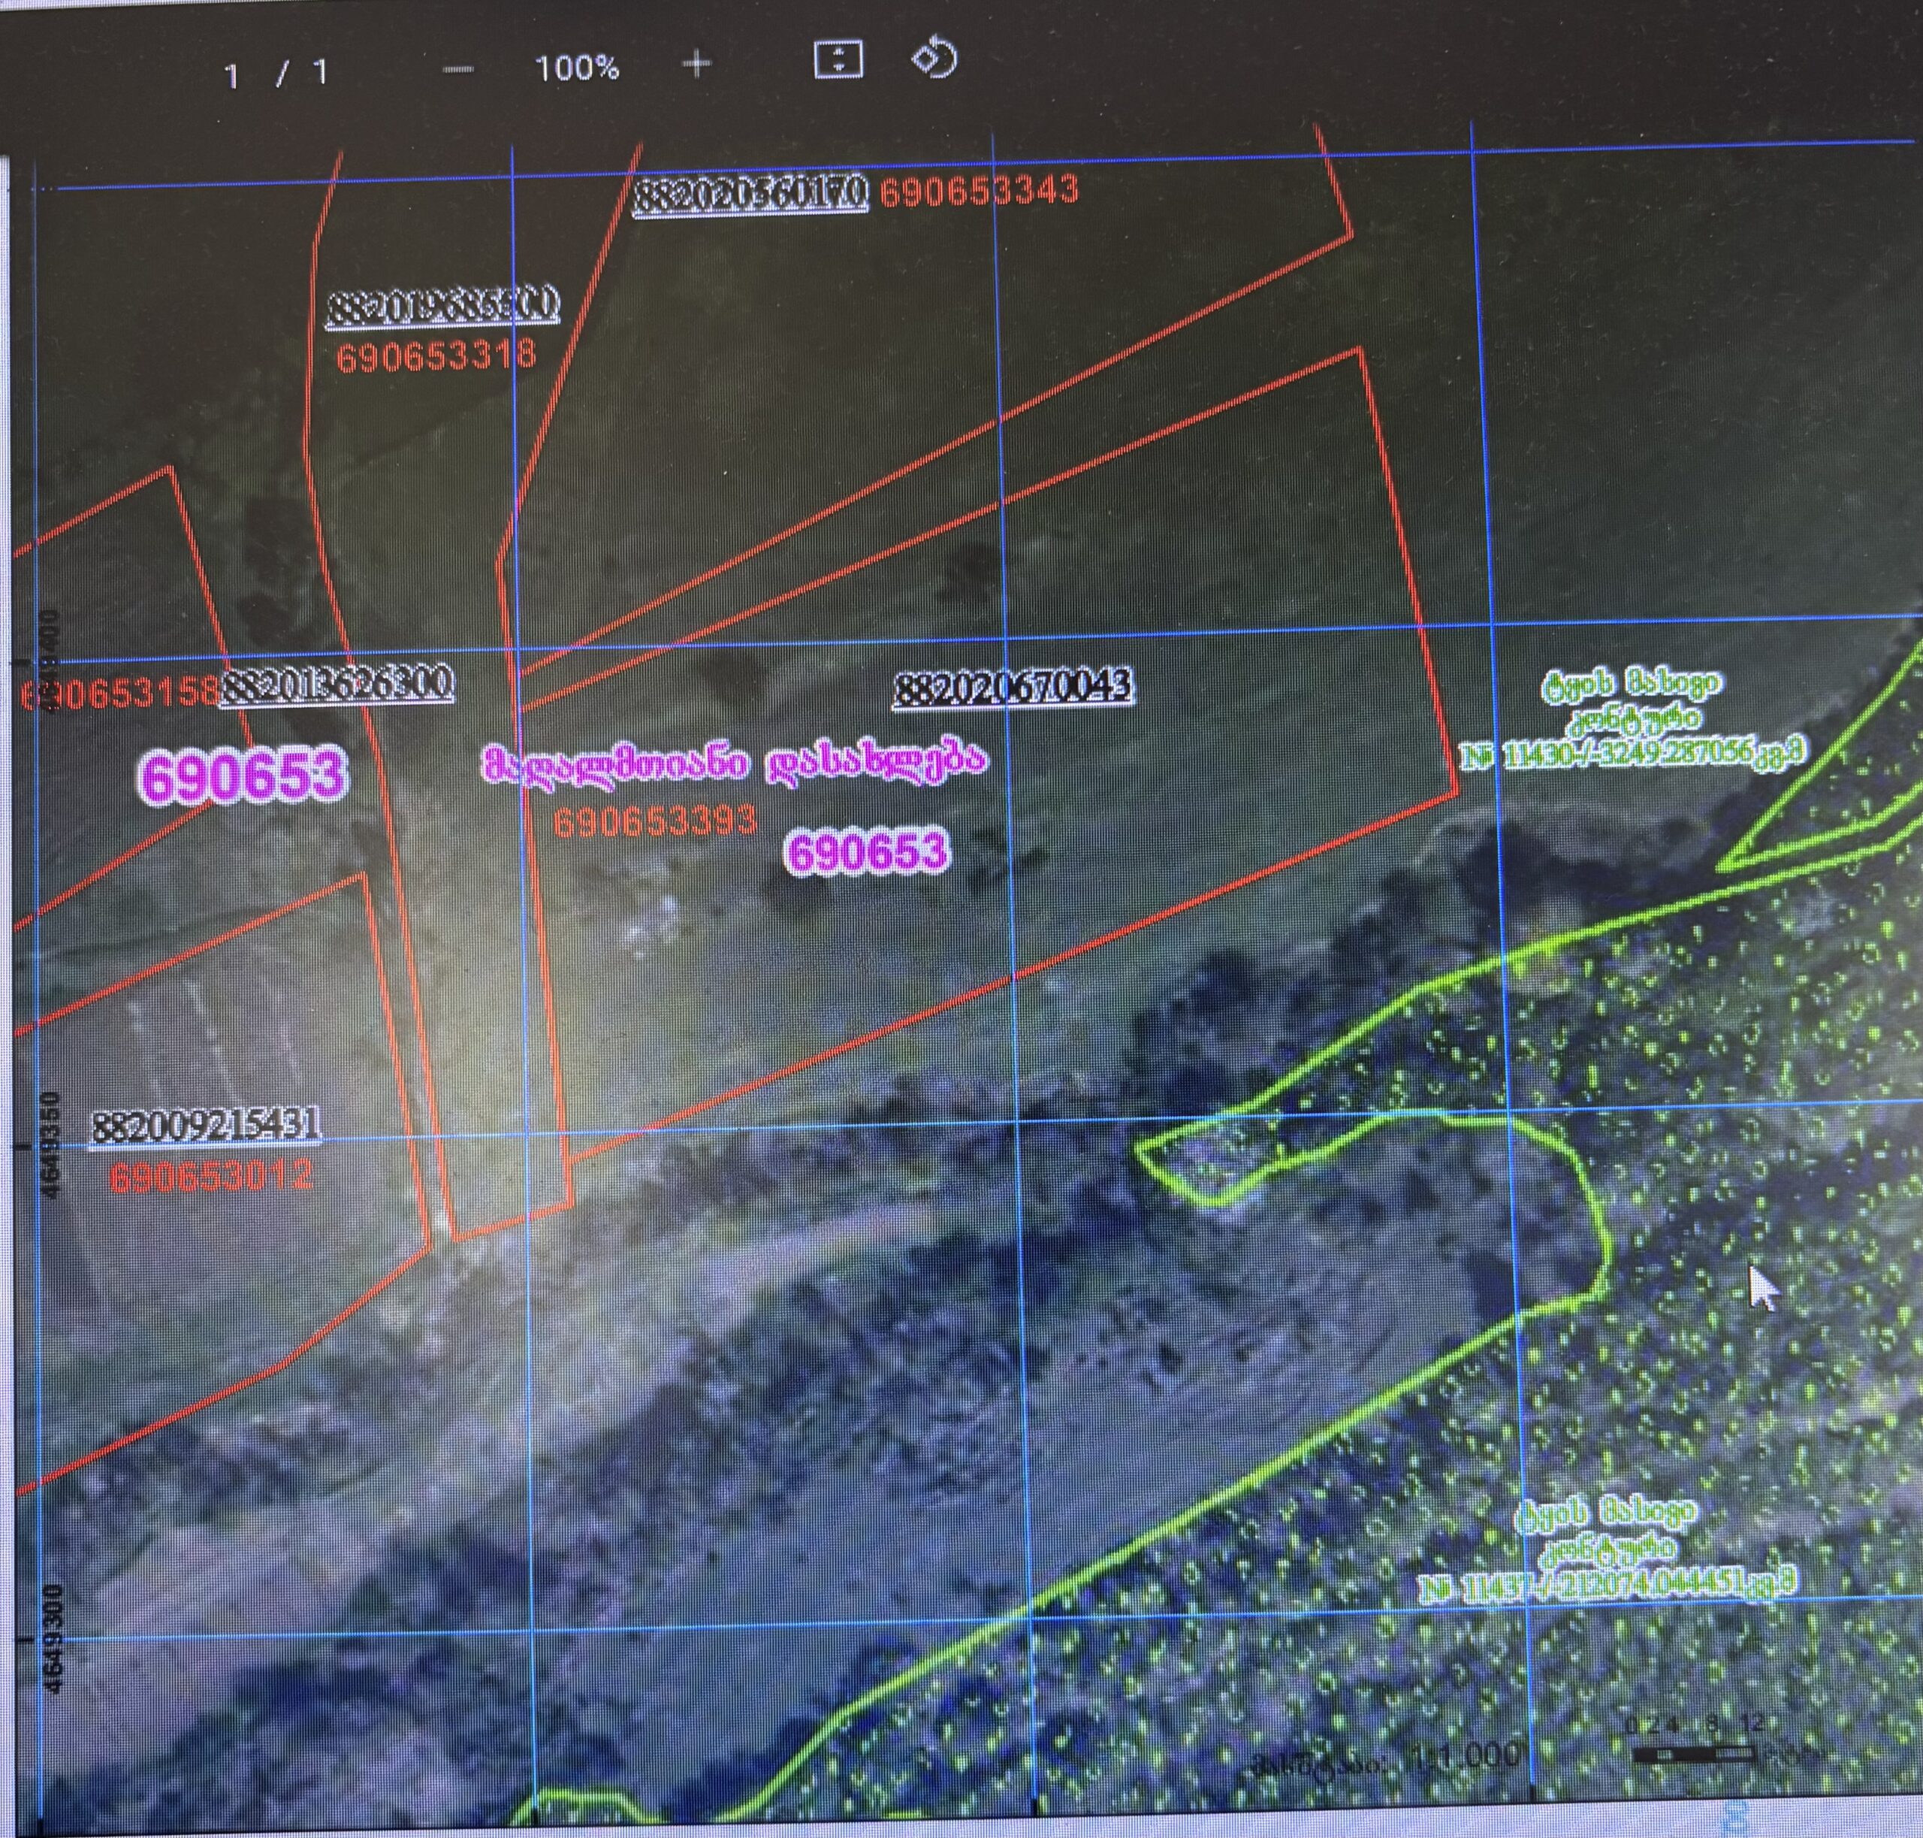Click cadastral code 882020670043
Image resolution: width=1923 pixels, height=1838 pixels.
(1013, 687)
